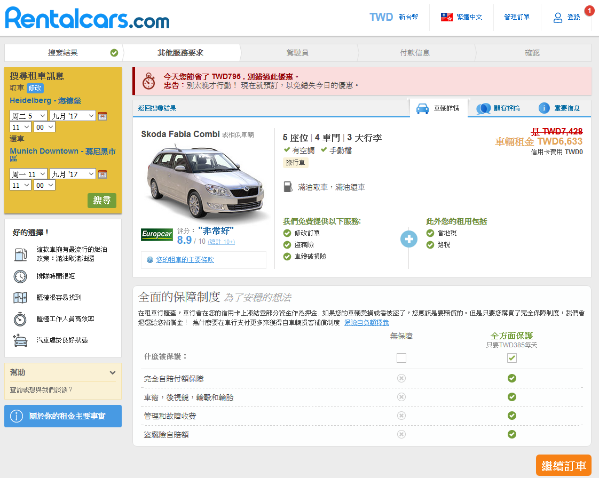This screenshot has width=599, height=478.
Task: Open 管理訂單 manage booking link
Action: coord(516,17)
